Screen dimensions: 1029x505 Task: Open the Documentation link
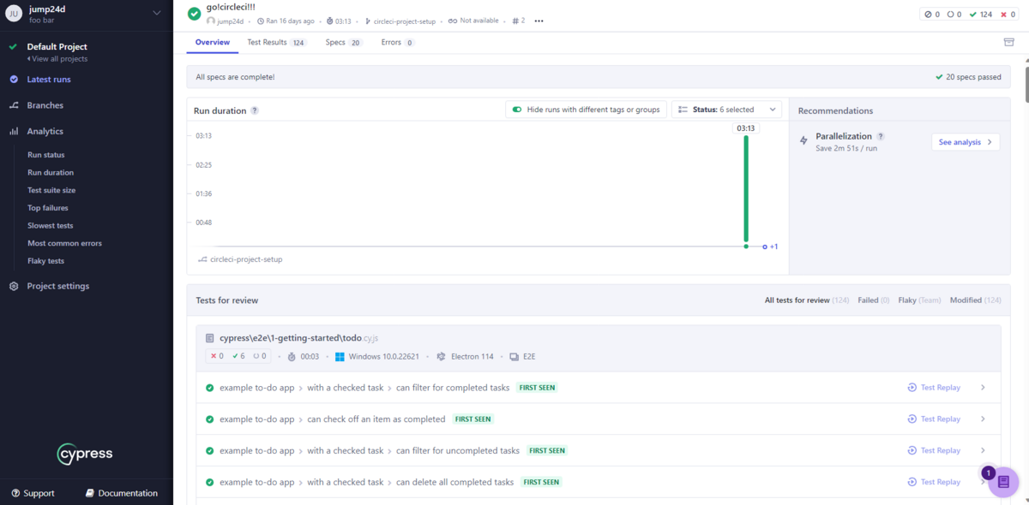(x=122, y=493)
